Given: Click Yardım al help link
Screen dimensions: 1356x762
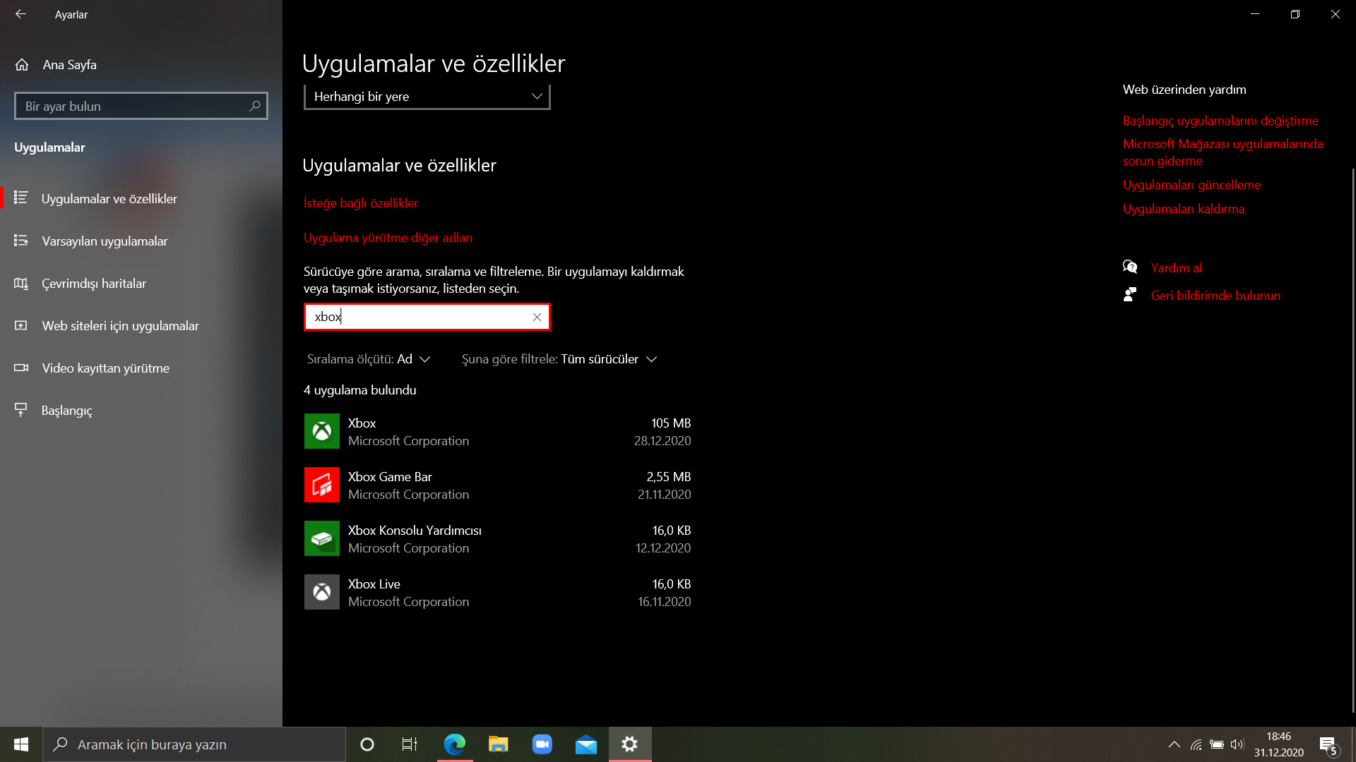Looking at the screenshot, I should [1176, 268].
